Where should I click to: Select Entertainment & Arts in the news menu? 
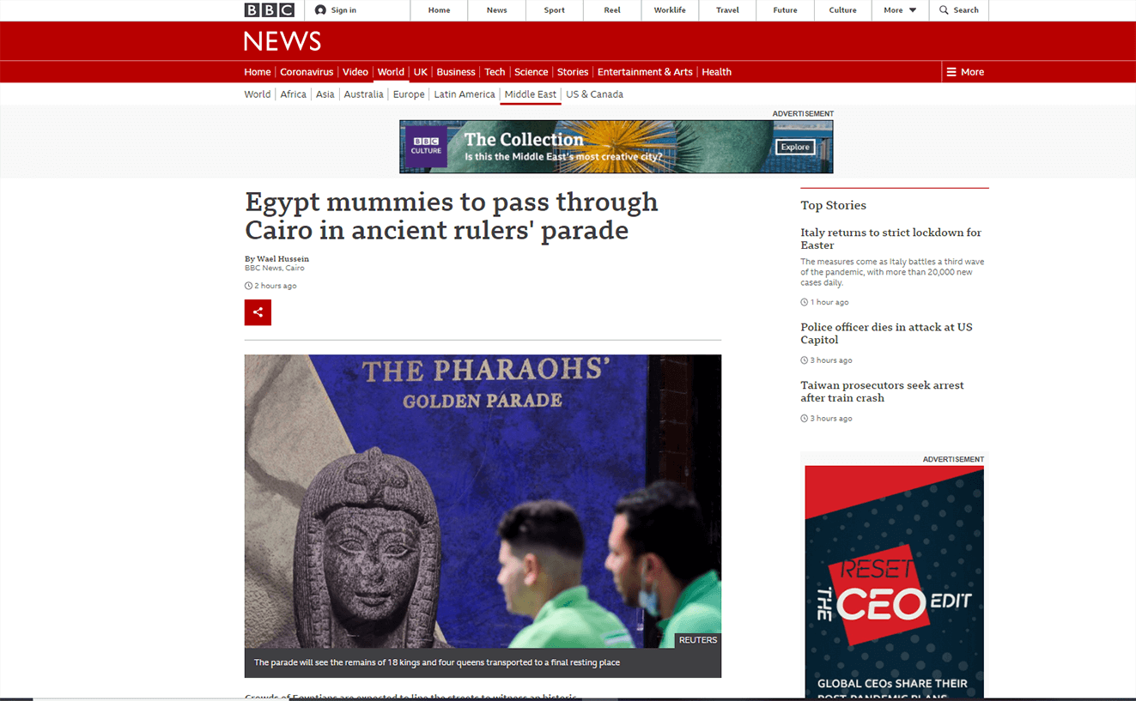coord(644,72)
